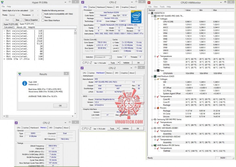Click Validate in the CPU-Z CPU window
Image resolution: width=236 pixels, height=167 pixels.
point(126,63)
